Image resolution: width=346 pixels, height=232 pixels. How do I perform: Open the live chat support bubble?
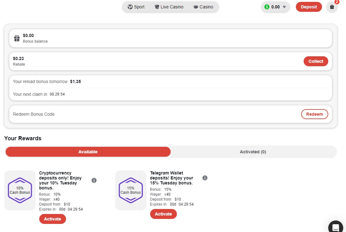point(336,227)
